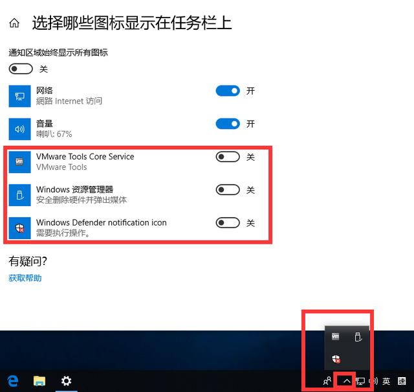This screenshot has height=392, width=414.
Task: Click the Windows Defender shield tile icon
Action: (x=20, y=227)
